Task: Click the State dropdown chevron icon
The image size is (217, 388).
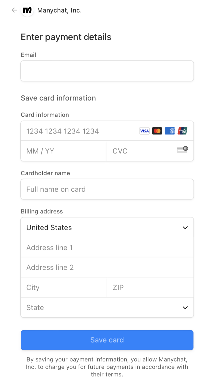Action: (x=185, y=307)
